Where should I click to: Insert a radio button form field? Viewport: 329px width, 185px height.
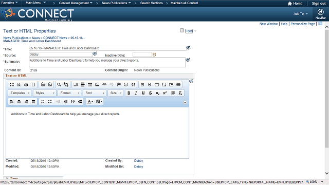(150, 84)
